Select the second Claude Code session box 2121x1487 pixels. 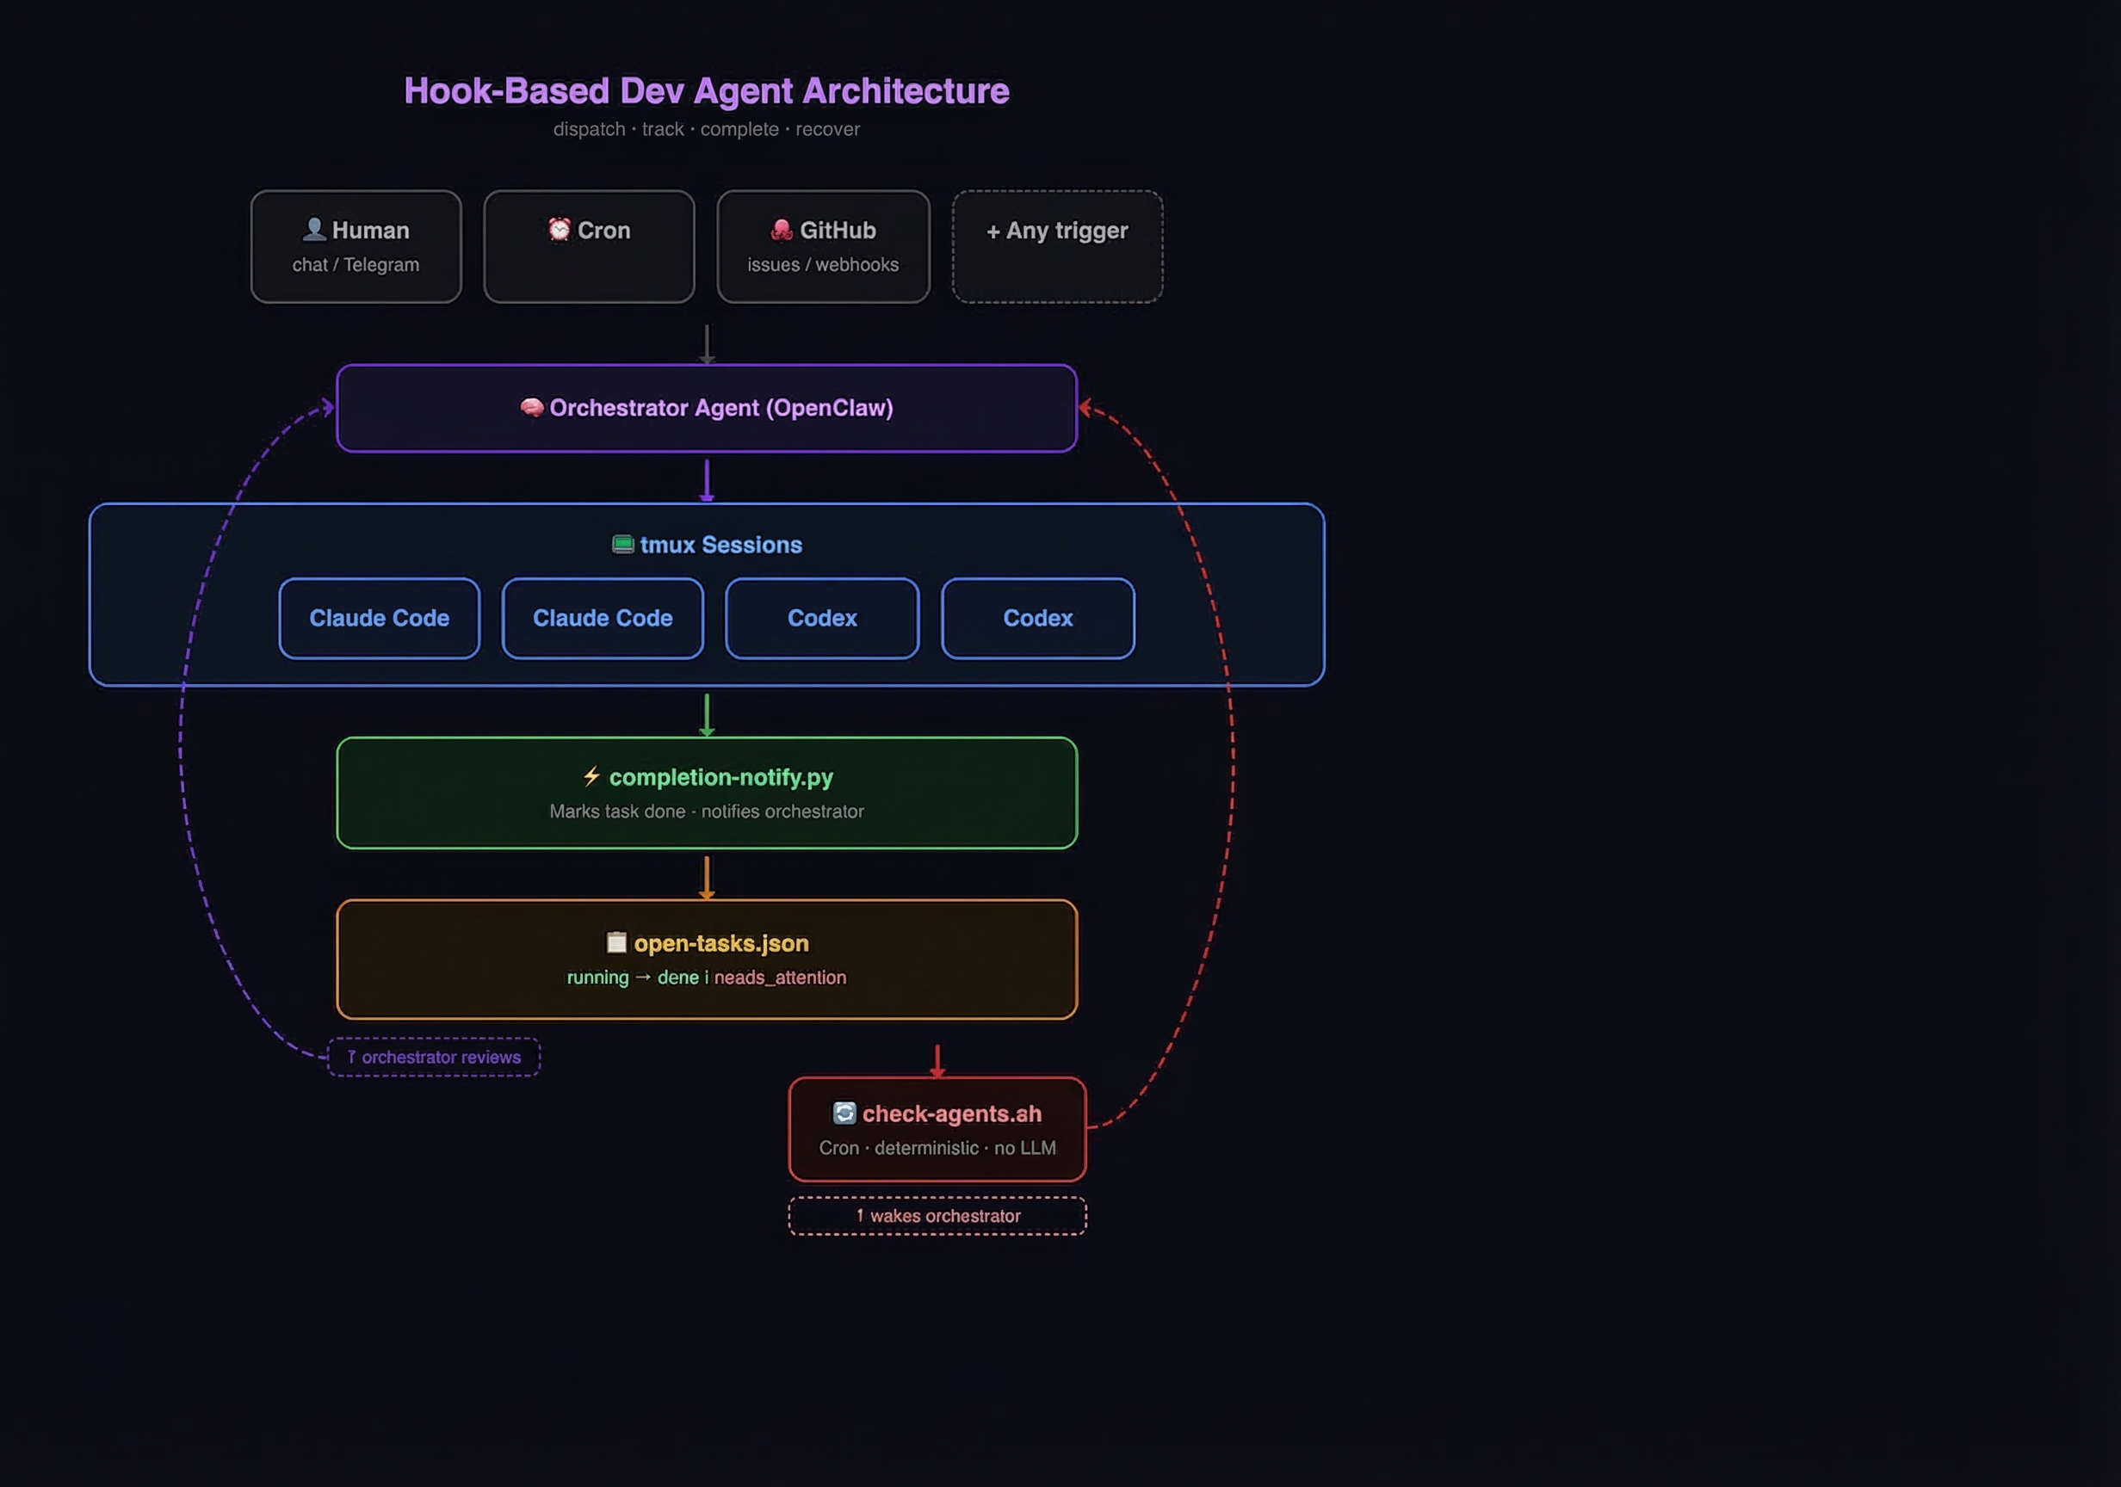(x=603, y=618)
